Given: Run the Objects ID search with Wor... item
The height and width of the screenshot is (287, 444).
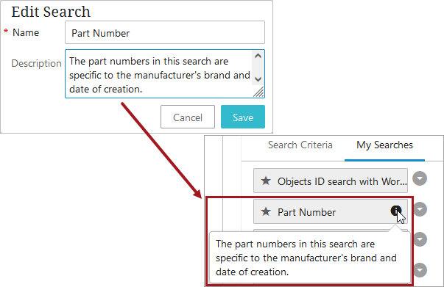Looking at the screenshot, I should pos(331,181).
